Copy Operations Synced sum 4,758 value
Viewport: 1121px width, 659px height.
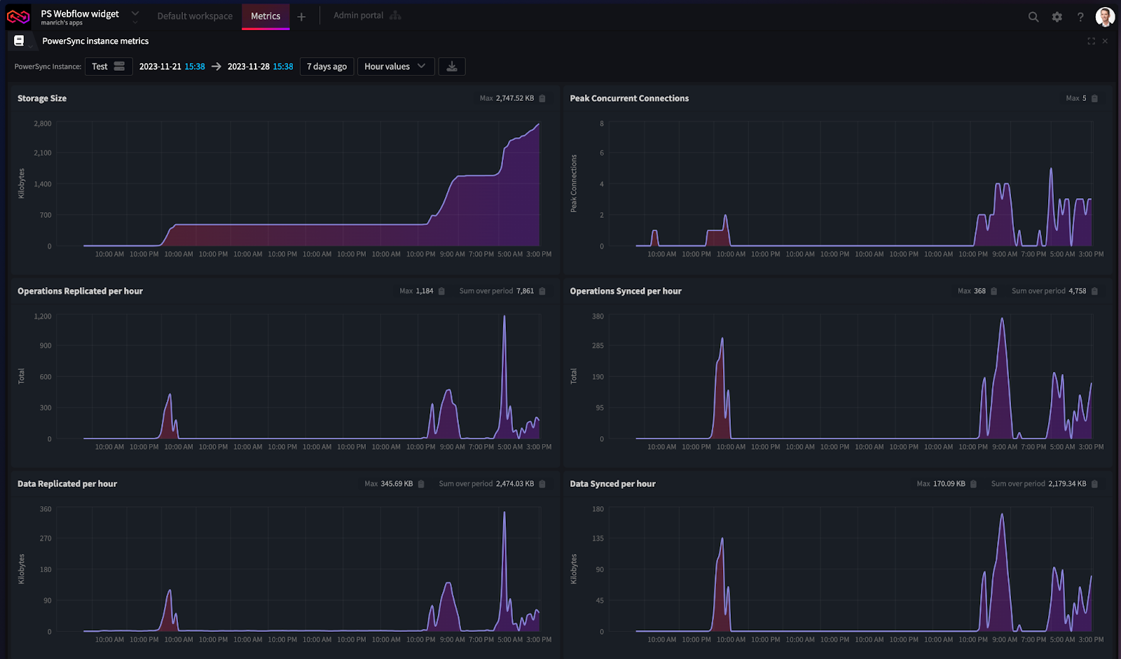(x=1095, y=291)
